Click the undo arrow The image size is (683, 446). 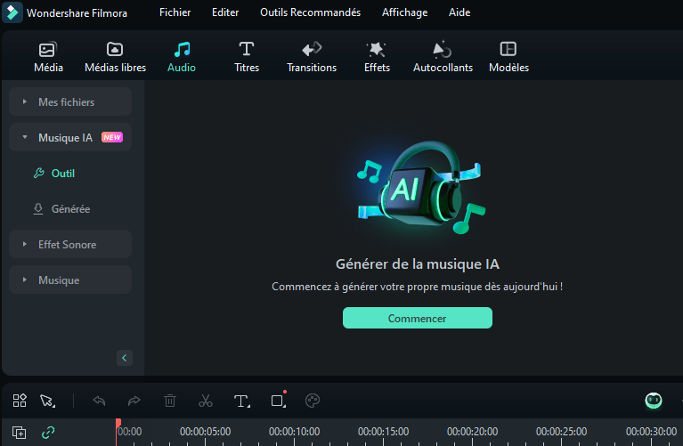click(100, 401)
